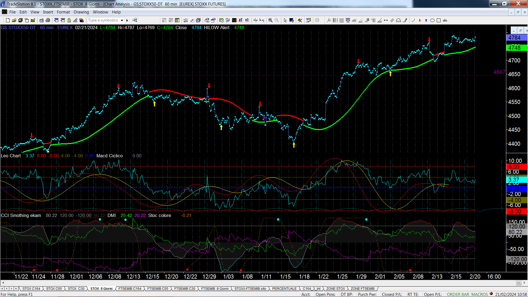Click the 4784 blue price label
The height and width of the screenshot is (297, 528).
tap(517, 38)
